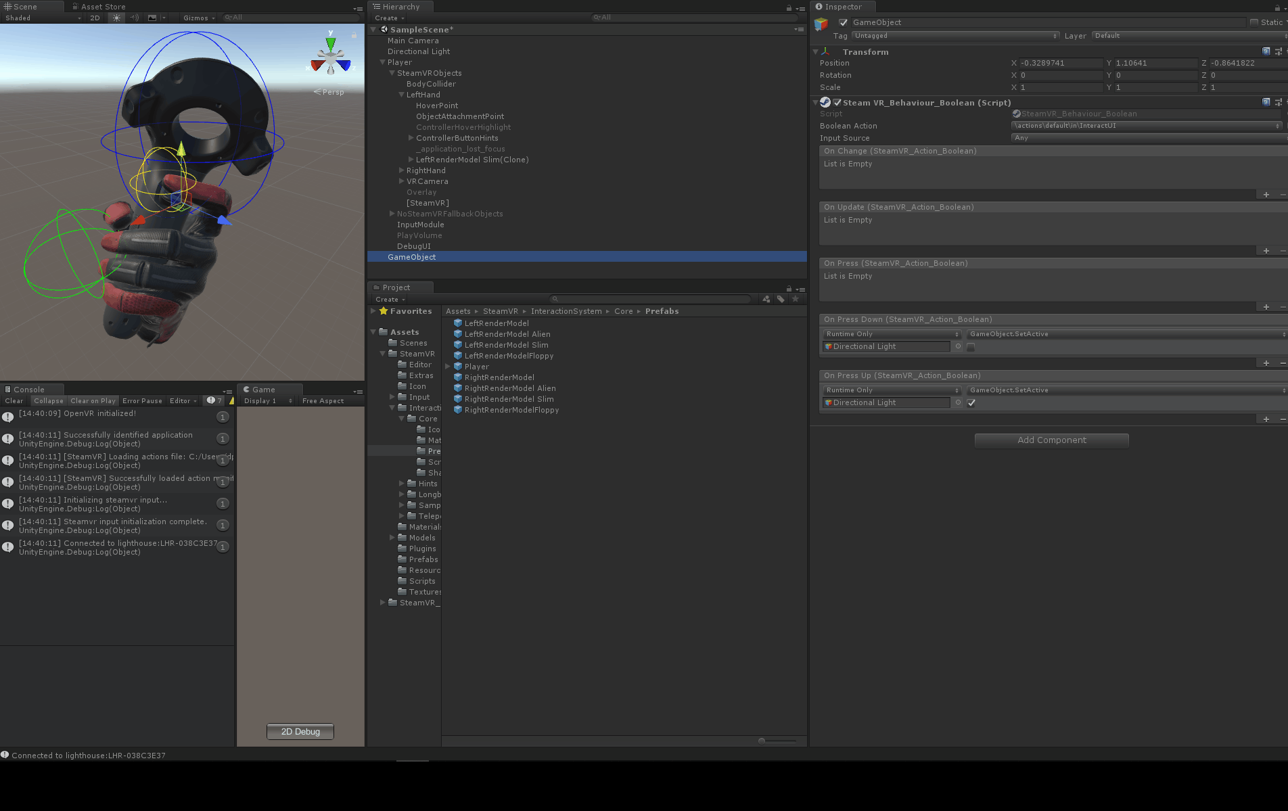Add entry to On Update event list
Image resolution: width=1288 pixels, height=811 pixels.
pyautogui.click(x=1266, y=251)
